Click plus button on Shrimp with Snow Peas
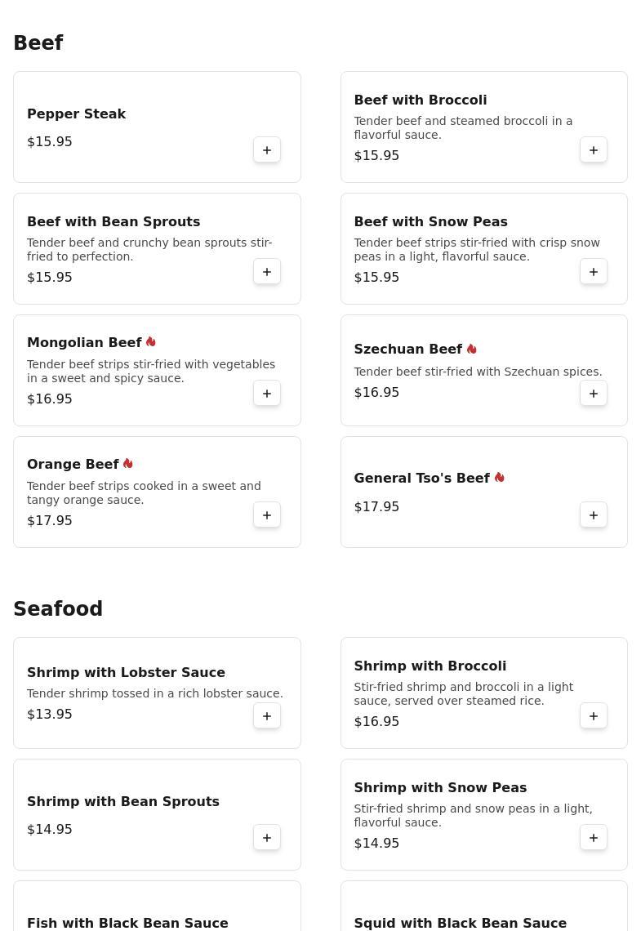This screenshot has width=641, height=931. click(x=594, y=837)
